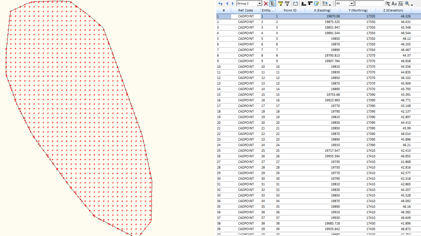Click the lit DWG lightbulb icon
The height and width of the screenshot is (236, 421).
tap(280, 4)
